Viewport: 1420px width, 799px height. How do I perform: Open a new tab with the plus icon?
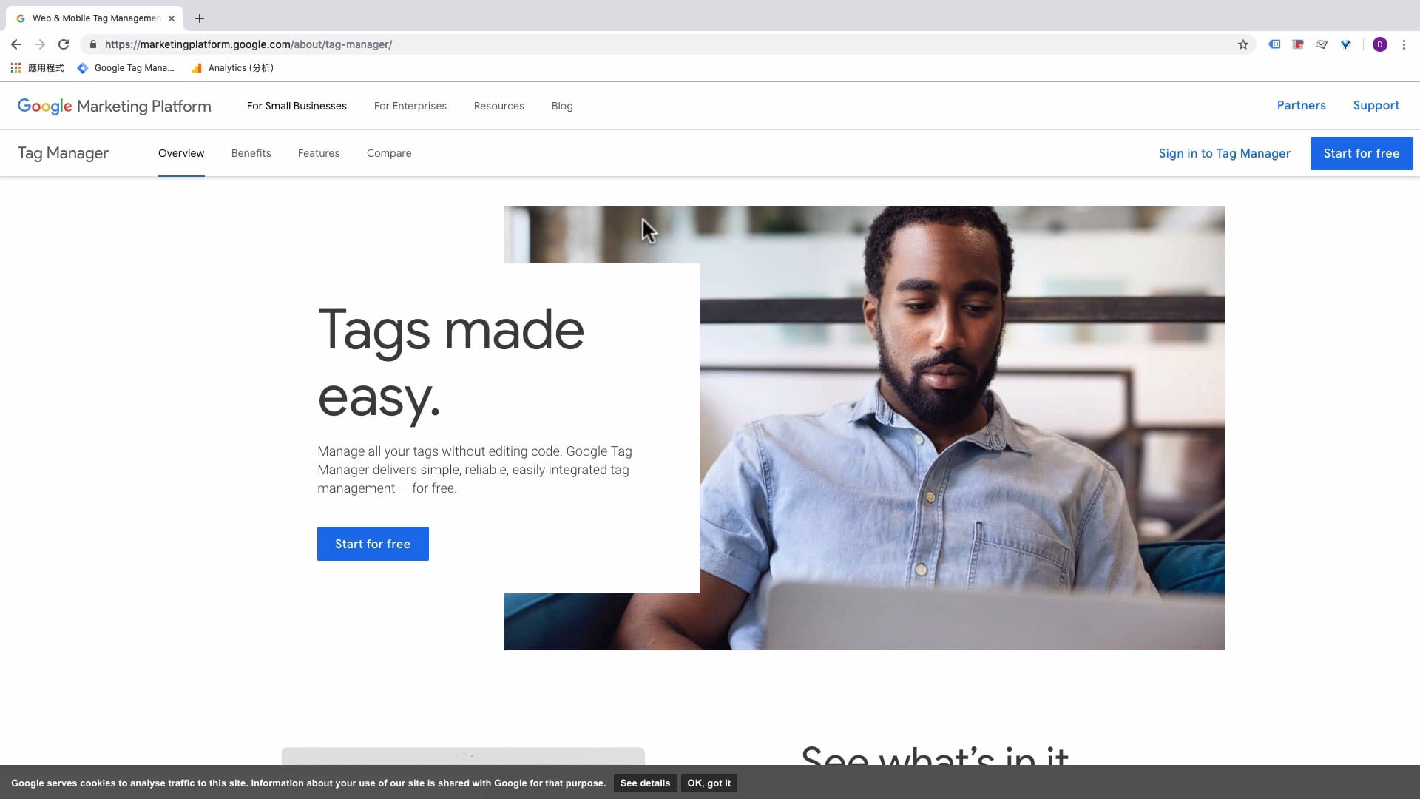(200, 18)
